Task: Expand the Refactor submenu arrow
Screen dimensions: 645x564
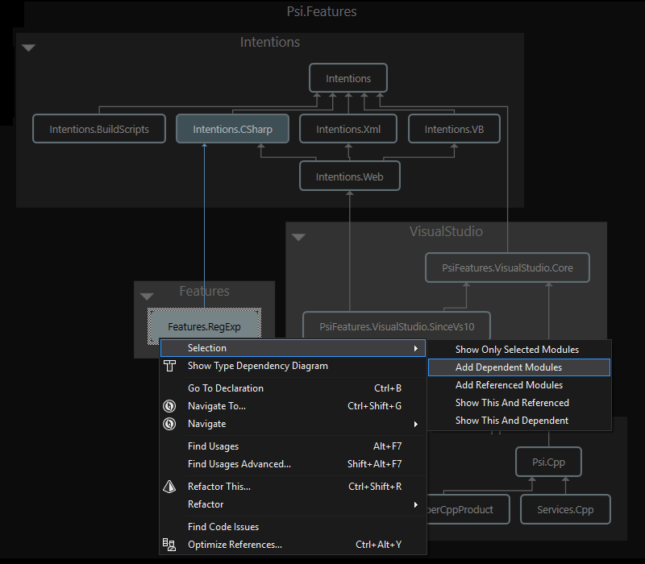Action: coord(416,504)
